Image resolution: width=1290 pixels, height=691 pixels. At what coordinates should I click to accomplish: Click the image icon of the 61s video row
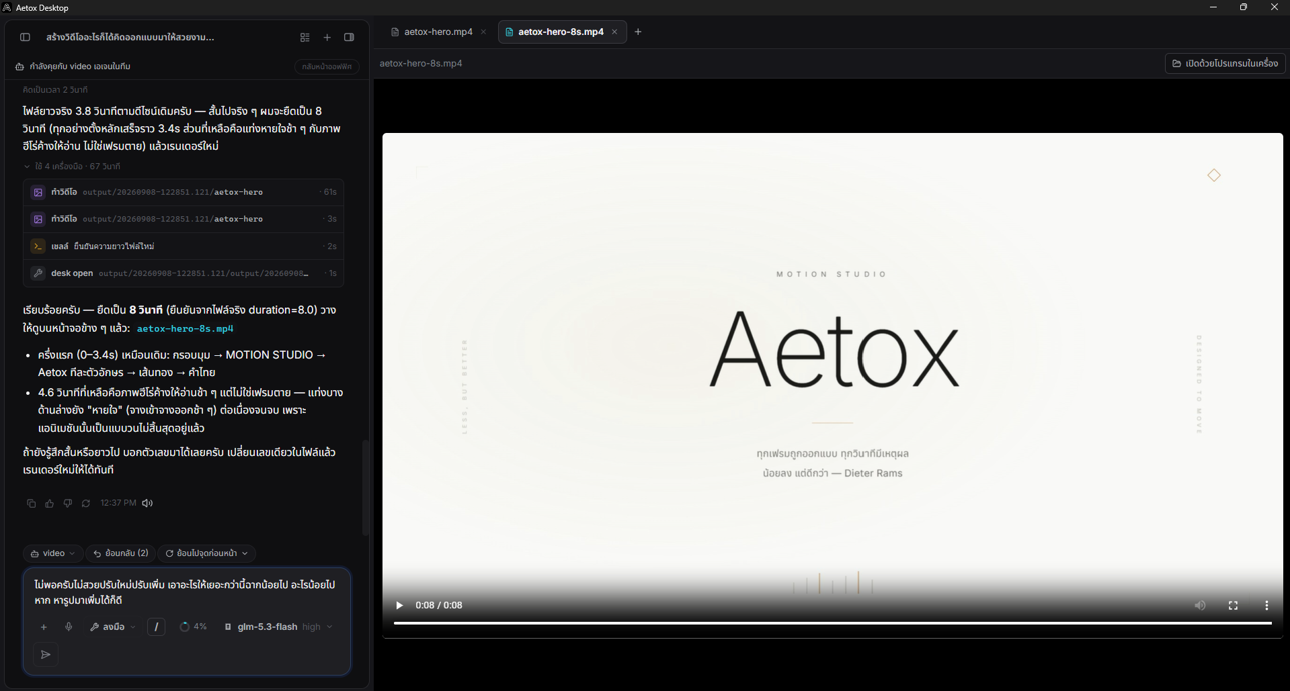pos(38,192)
